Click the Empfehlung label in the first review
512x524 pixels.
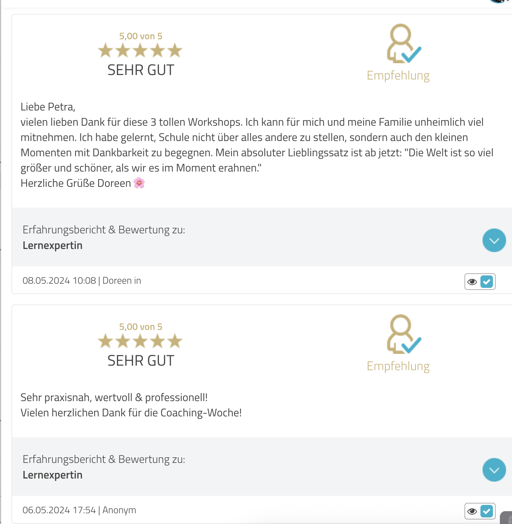point(398,76)
